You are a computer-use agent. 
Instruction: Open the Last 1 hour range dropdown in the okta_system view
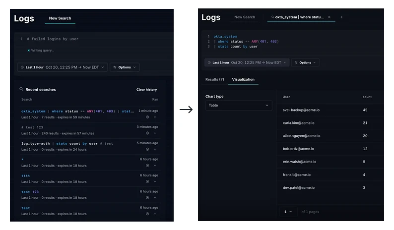(247, 62)
